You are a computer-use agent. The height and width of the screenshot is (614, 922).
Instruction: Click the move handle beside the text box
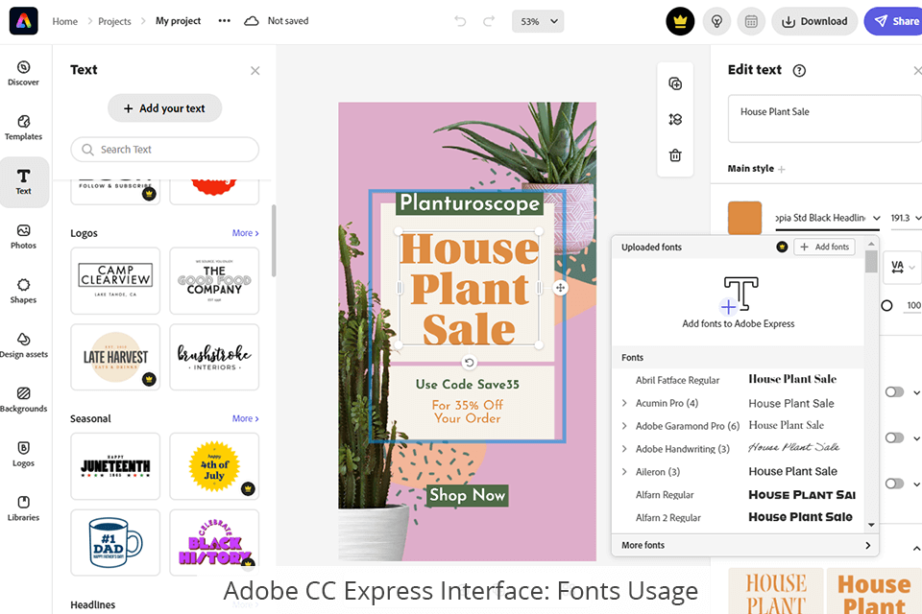pos(560,288)
